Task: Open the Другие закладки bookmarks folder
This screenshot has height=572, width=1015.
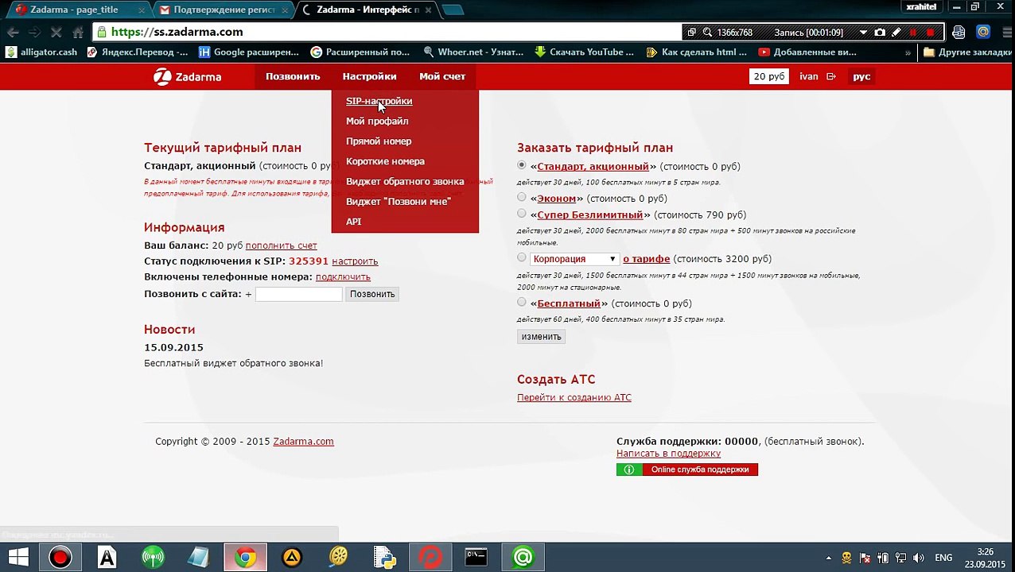Action: 966,52
